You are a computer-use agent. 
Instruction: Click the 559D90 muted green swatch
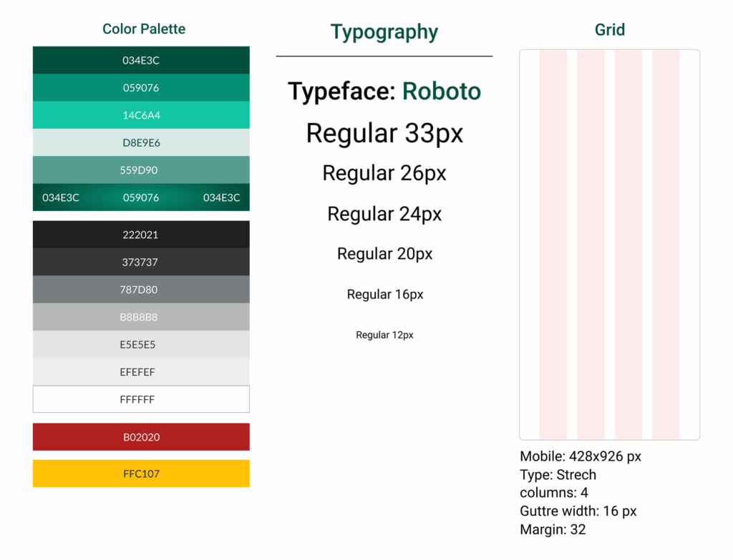(141, 170)
